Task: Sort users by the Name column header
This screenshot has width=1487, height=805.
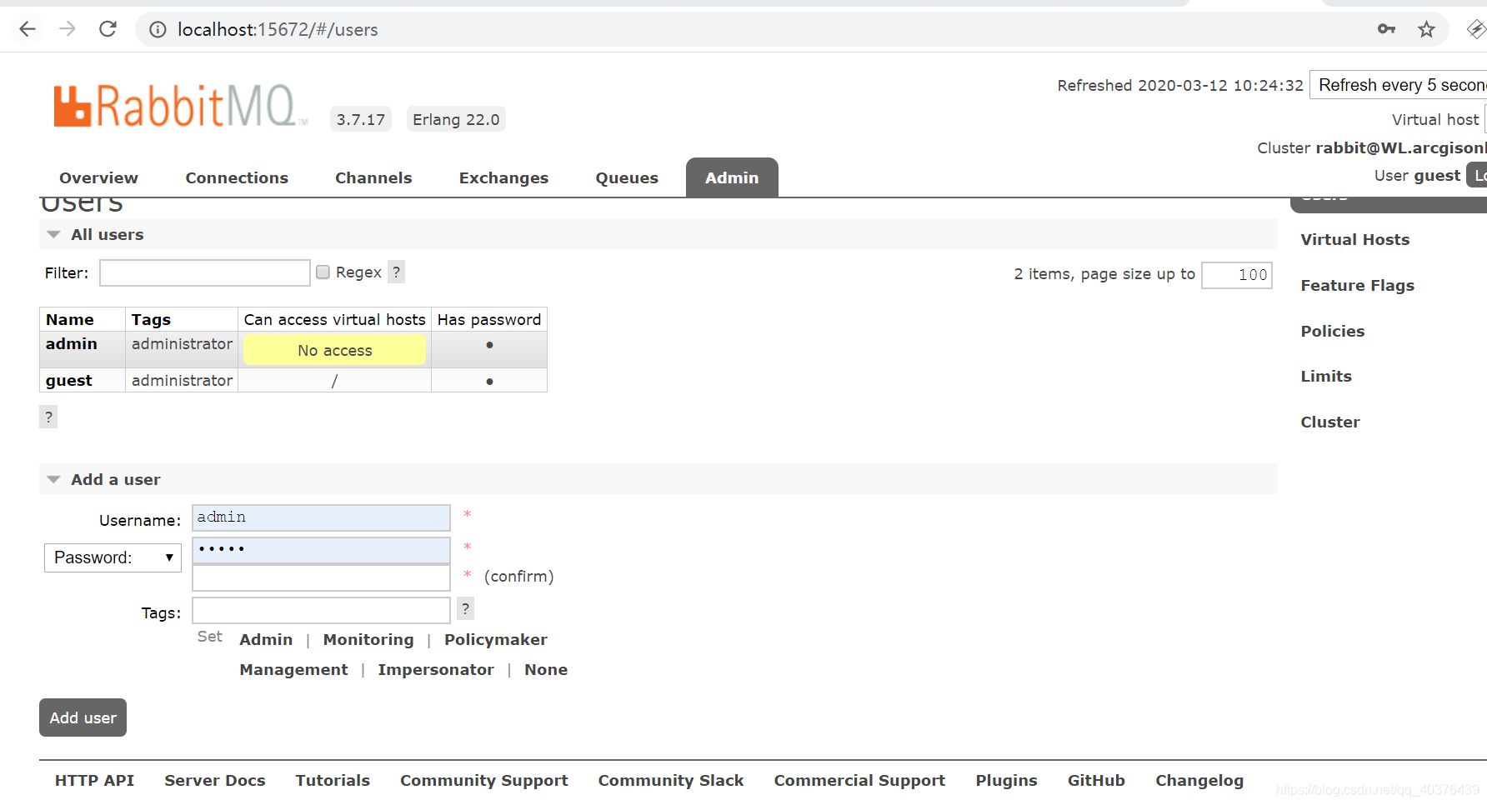Action: tap(70, 319)
